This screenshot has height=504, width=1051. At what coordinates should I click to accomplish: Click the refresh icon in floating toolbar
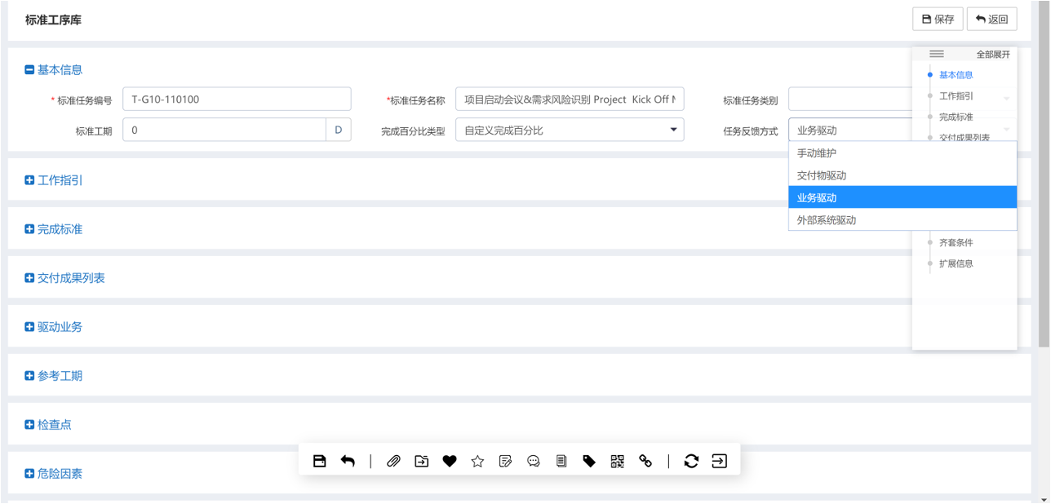[691, 461]
